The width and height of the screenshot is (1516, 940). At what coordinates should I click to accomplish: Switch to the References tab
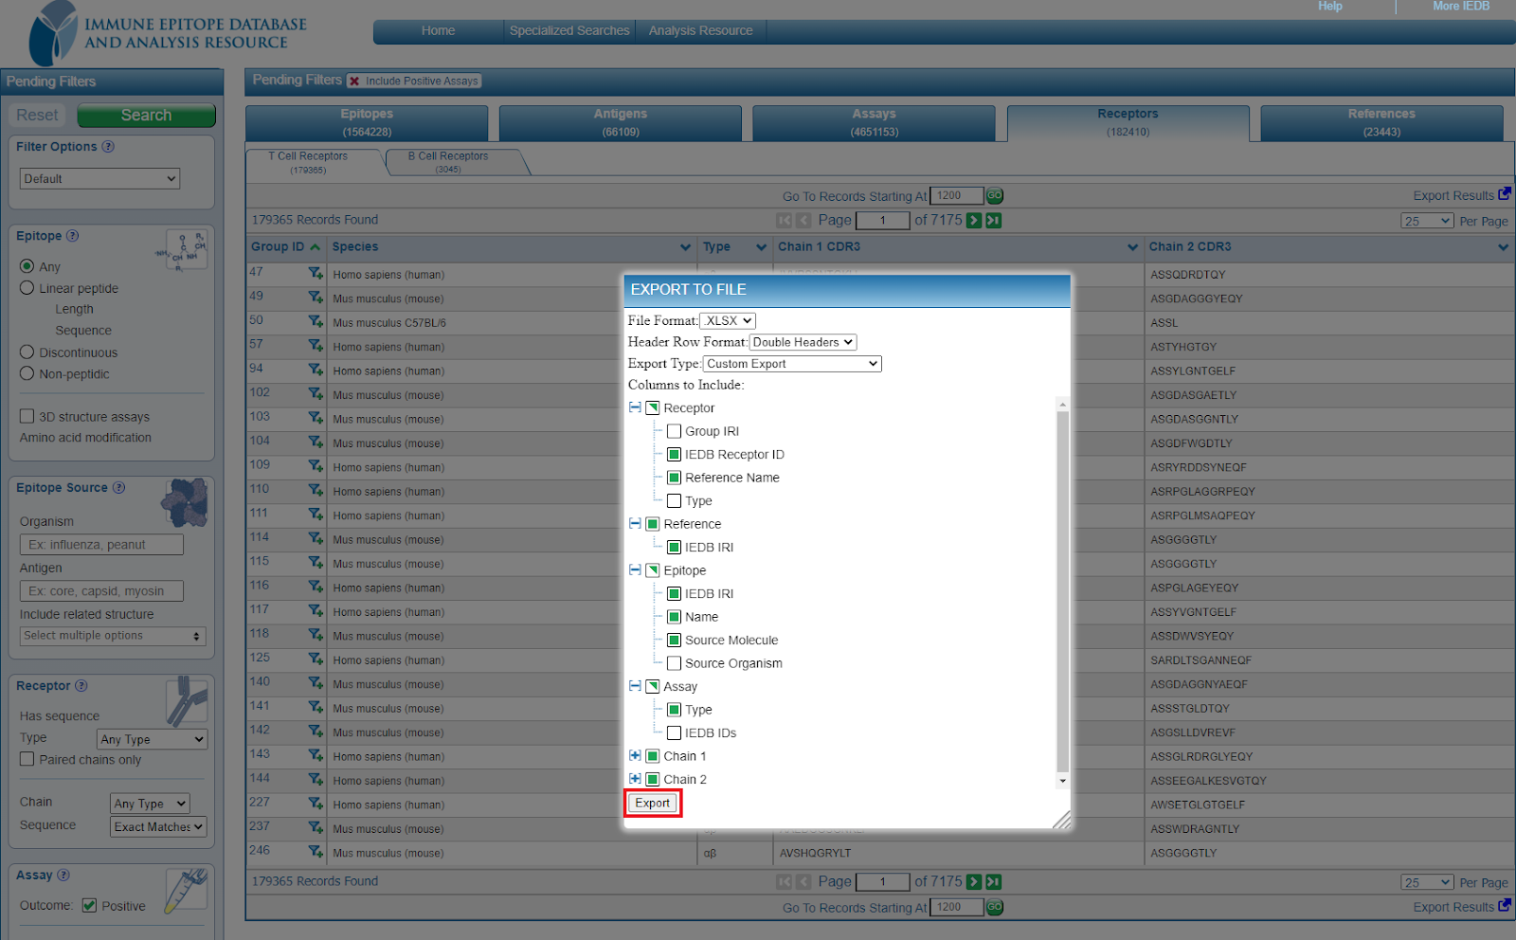[x=1381, y=123]
